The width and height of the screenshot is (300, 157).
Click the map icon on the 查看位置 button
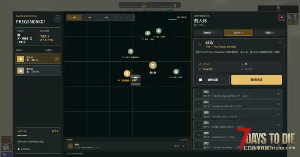200,80
